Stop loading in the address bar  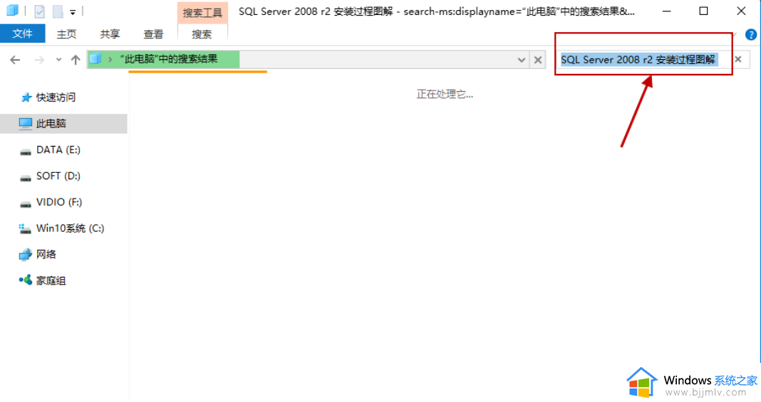tap(538, 60)
